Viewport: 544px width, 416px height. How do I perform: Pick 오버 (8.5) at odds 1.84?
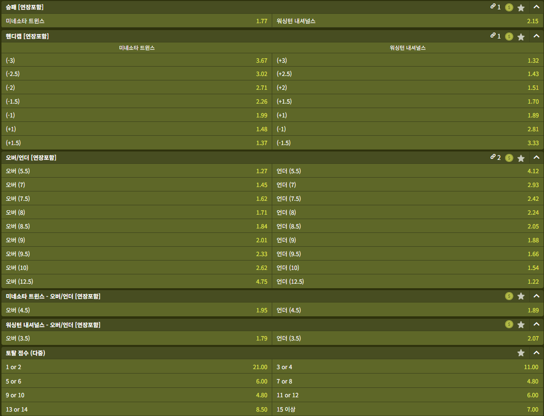[137, 226]
